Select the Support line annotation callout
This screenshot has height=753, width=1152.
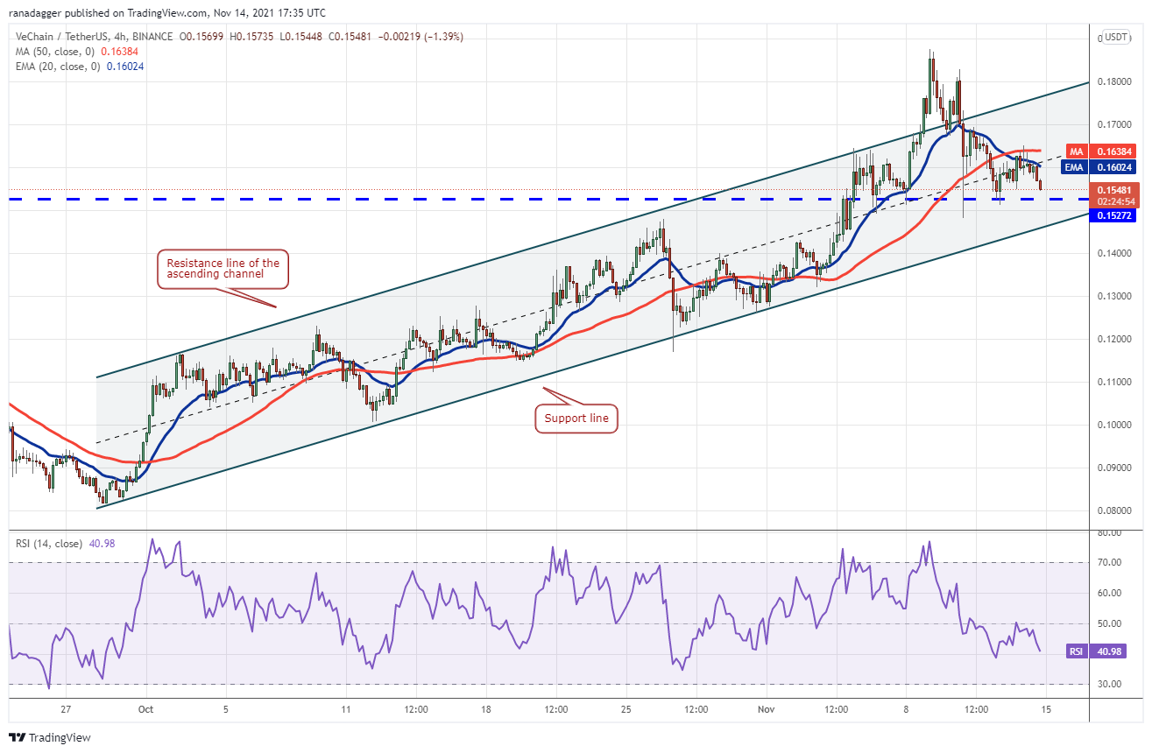pos(576,419)
